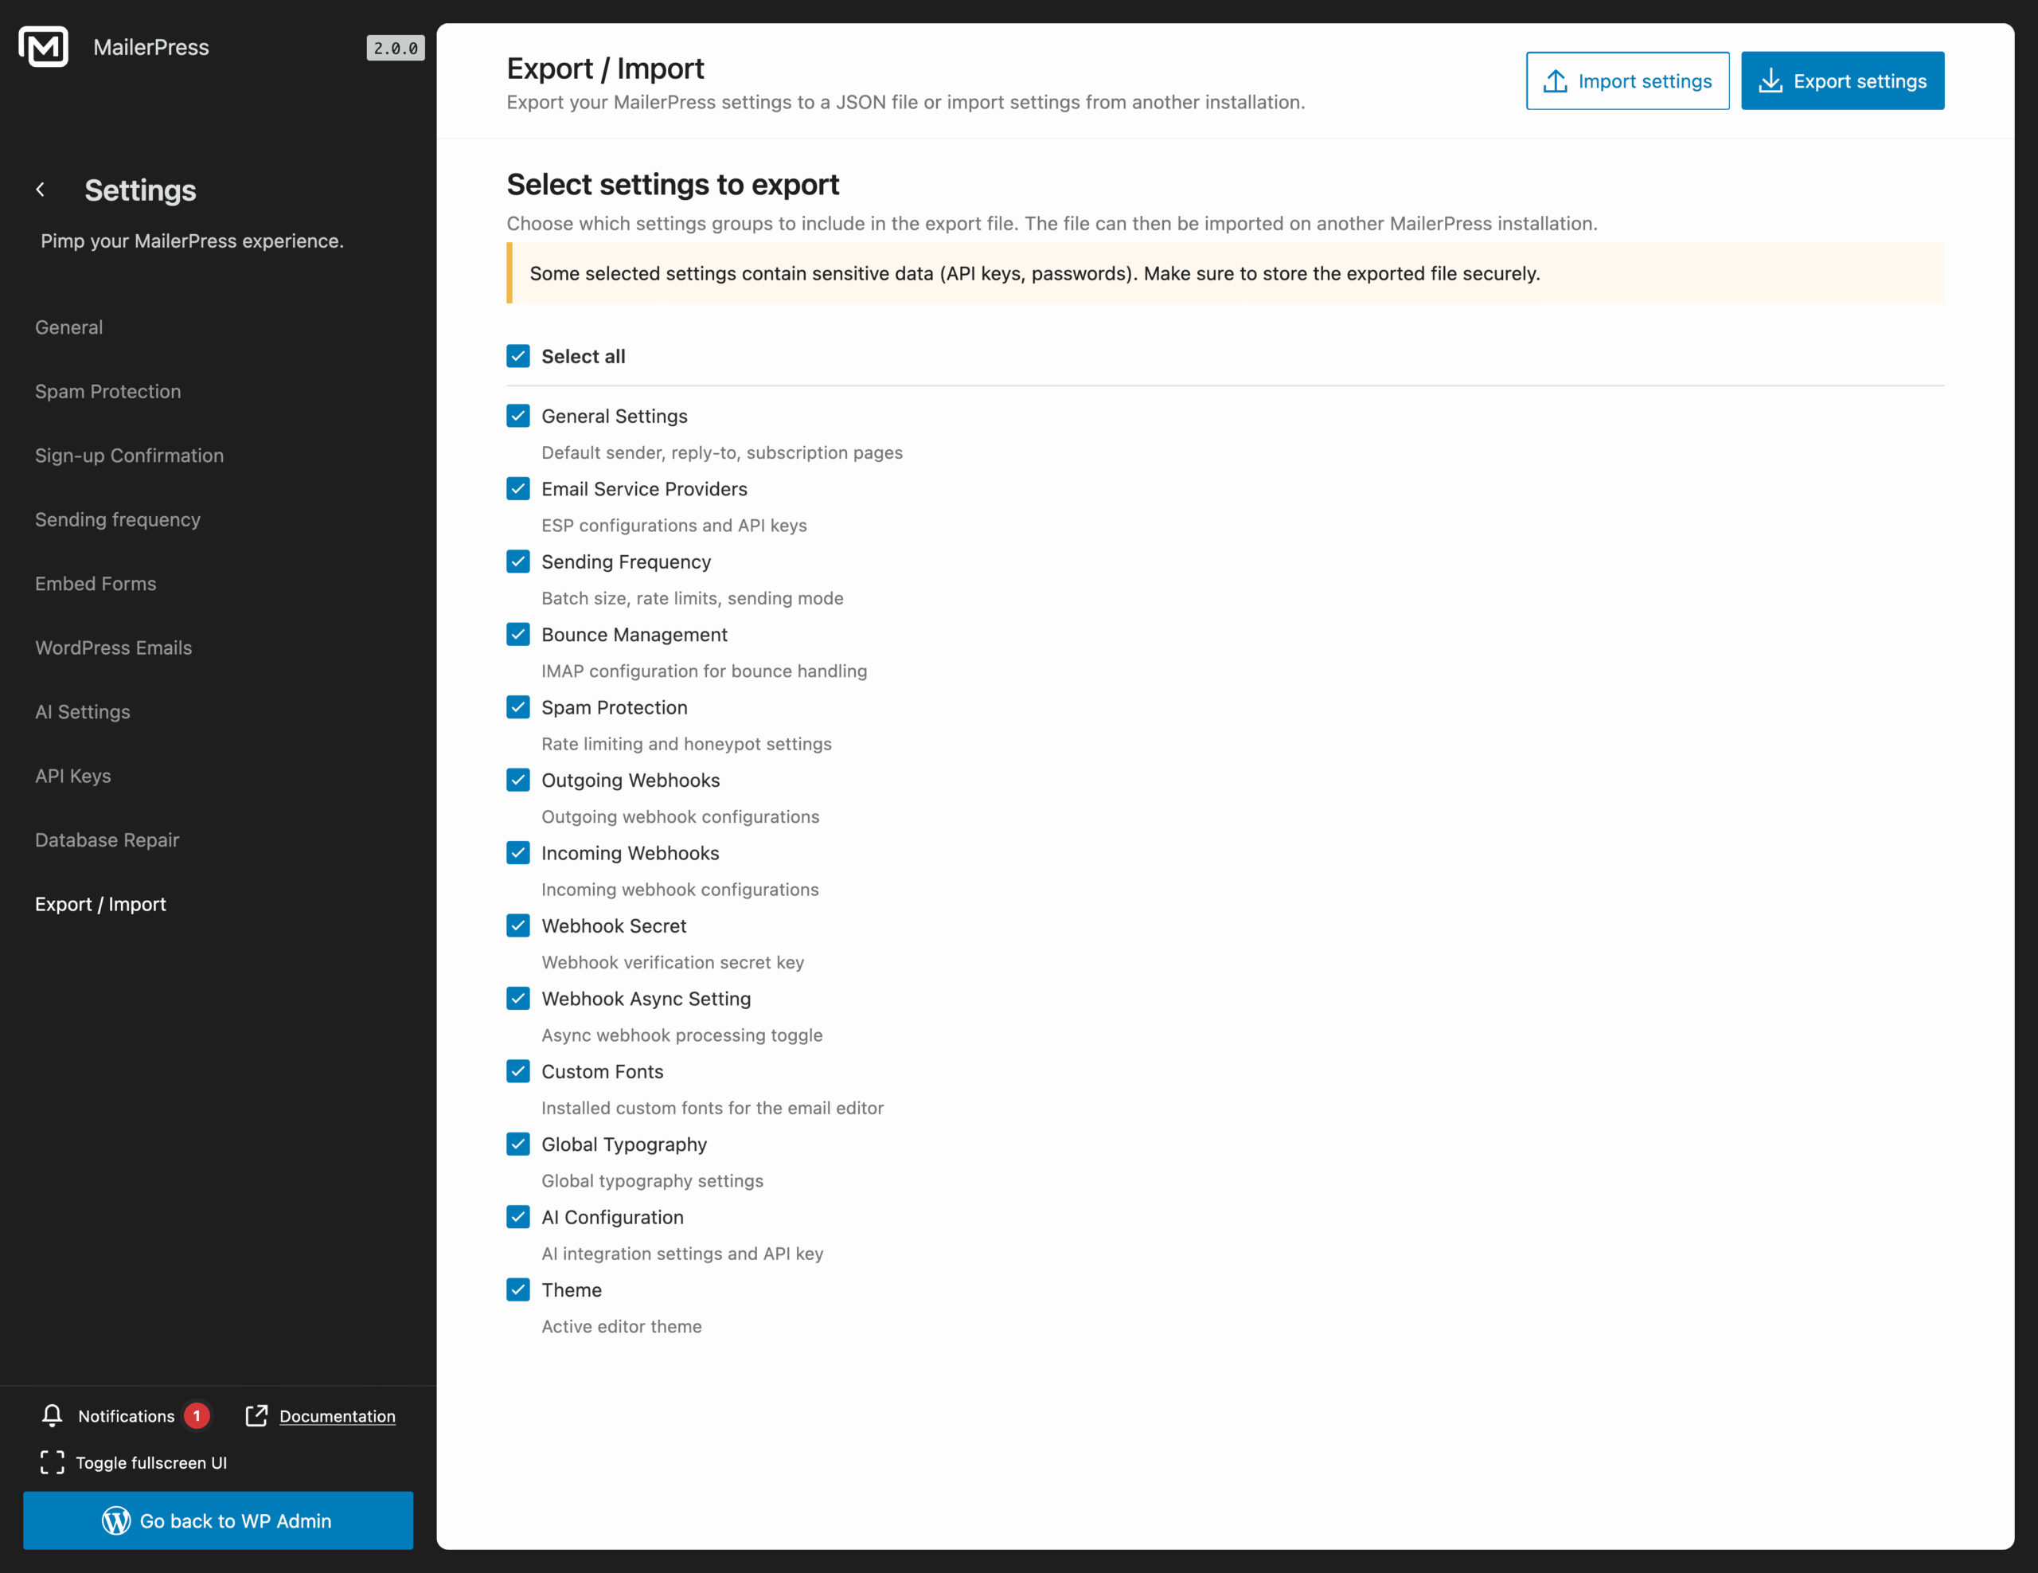Click the Email Service Providers label
Image resolution: width=2038 pixels, height=1573 pixels.
tap(644, 489)
